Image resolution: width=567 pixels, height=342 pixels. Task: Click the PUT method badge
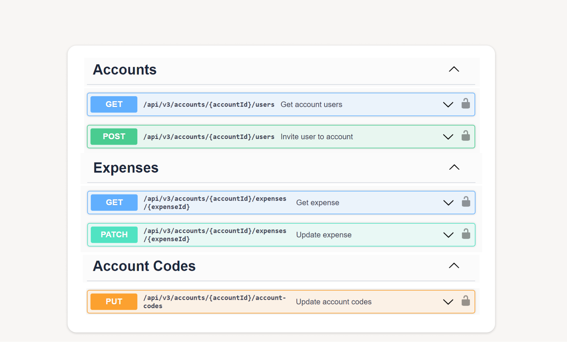(114, 302)
